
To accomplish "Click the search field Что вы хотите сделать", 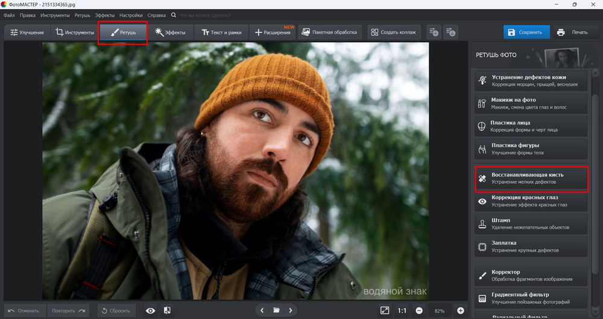I will 204,16.
